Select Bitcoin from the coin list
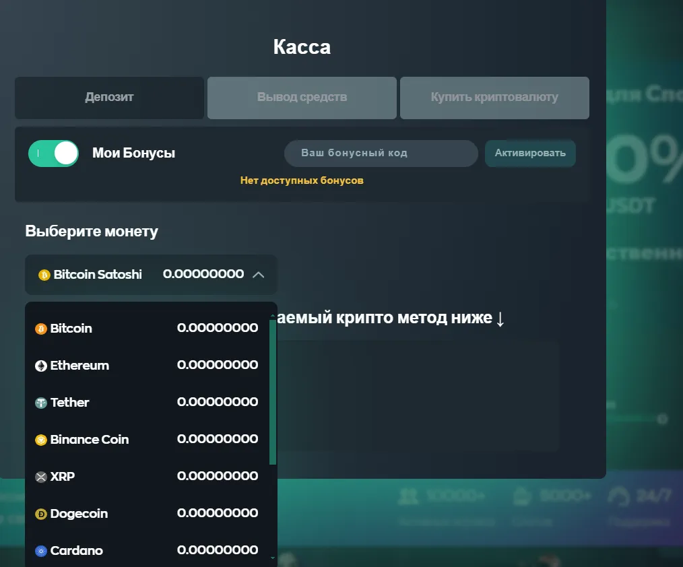Viewport: 683px width, 567px height. coord(147,329)
